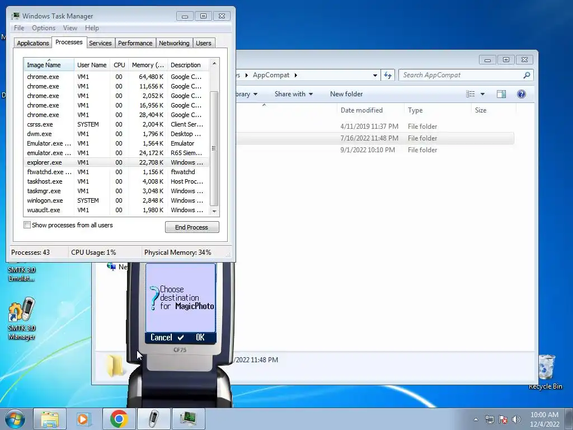Image resolution: width=573 pixels, height=430 pixels.
Task: Open the SMTK 3.0 Emulator desktop shortcut
Action: [22, 273]
